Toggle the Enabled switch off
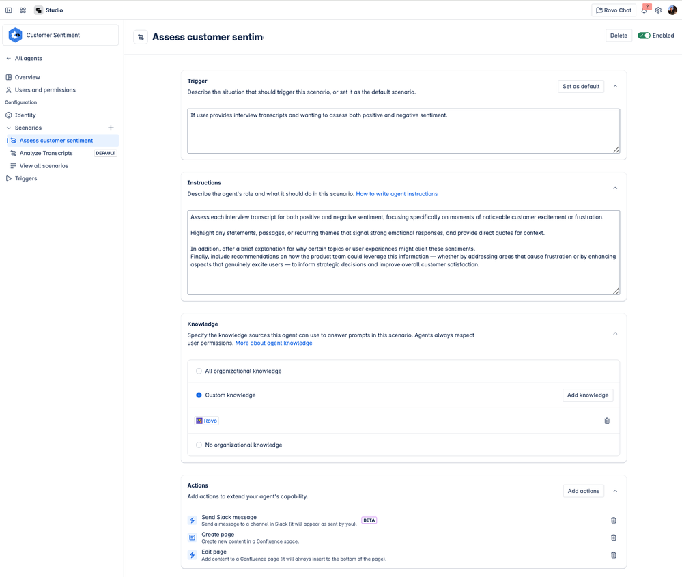The width and height of the screenshot is (682, 577). 644,36
